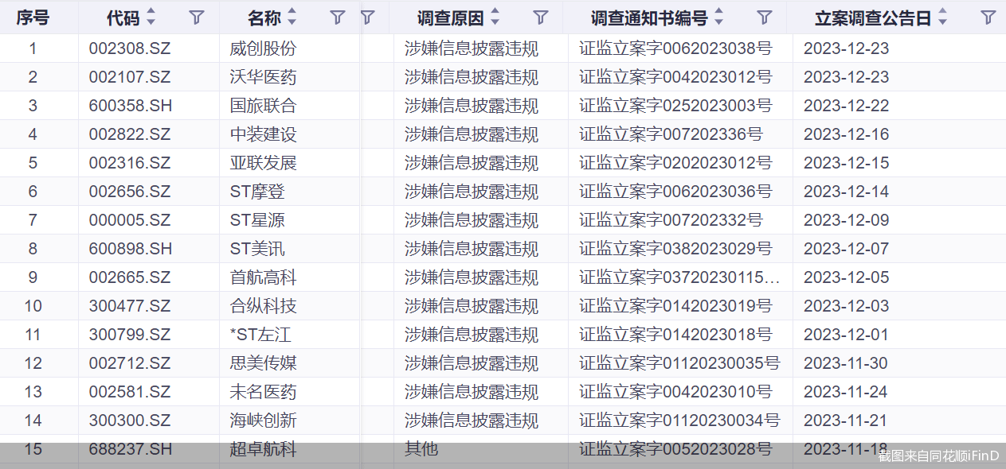The height and width of the screenshot is (469, 1006).
Task: Click the 调查原因 column header label
Action: (450, 17)
